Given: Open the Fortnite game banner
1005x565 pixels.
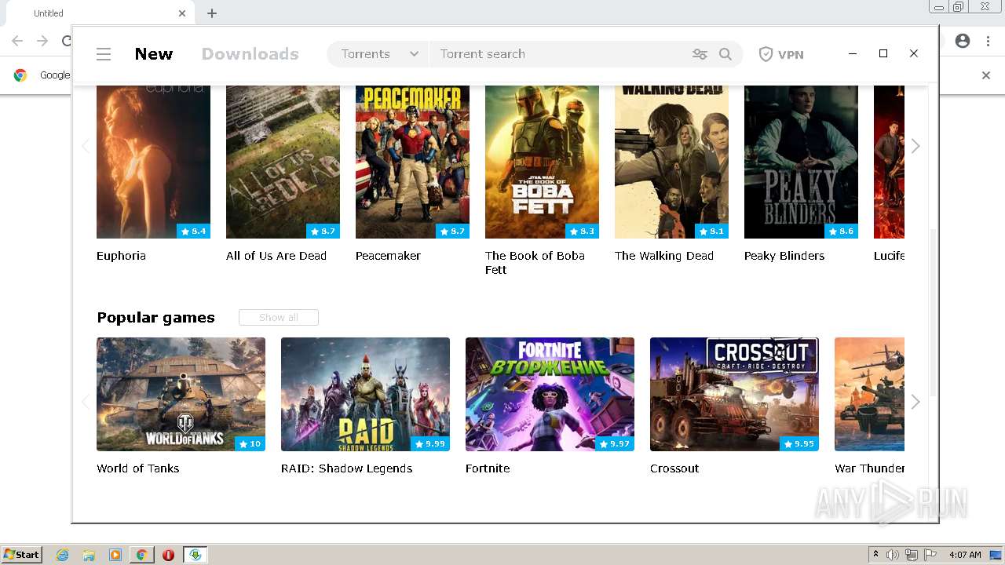Looking at the screenshot, I should point(550,394).
